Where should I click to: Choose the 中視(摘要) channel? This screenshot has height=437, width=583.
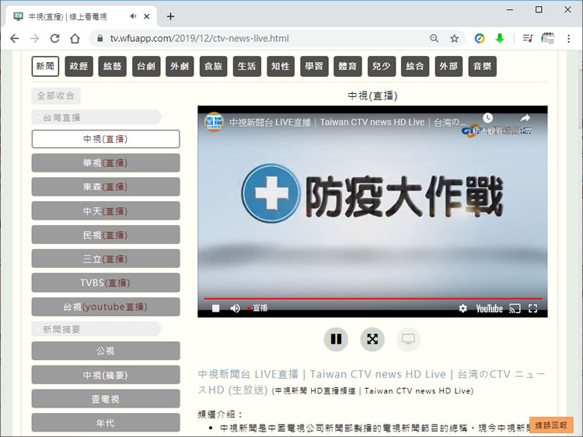106,375
